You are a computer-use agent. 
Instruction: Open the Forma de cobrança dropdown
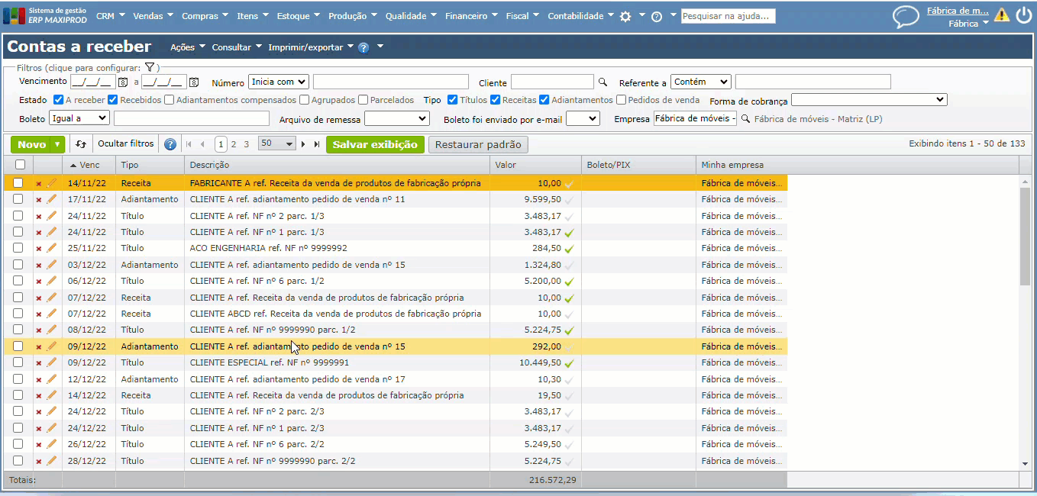coord(869,100)
